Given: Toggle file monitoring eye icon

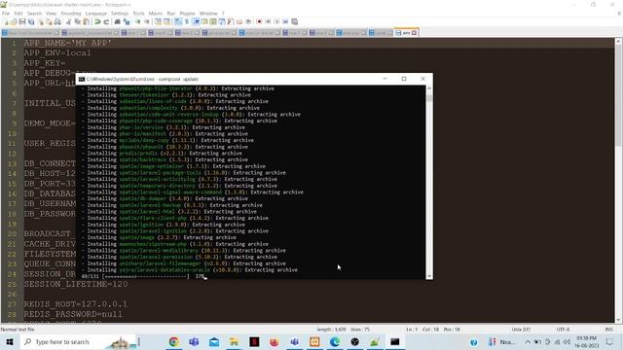Looking at the screenshot, I should (248, 21).
